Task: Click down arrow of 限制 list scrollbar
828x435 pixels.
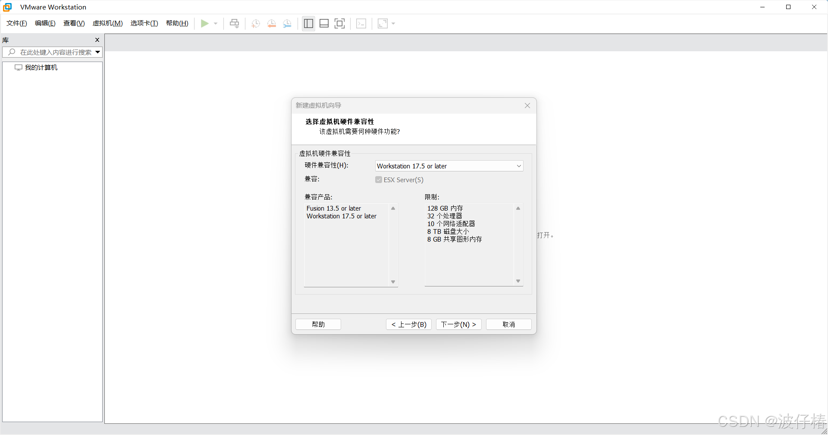Action: point(518,281)
